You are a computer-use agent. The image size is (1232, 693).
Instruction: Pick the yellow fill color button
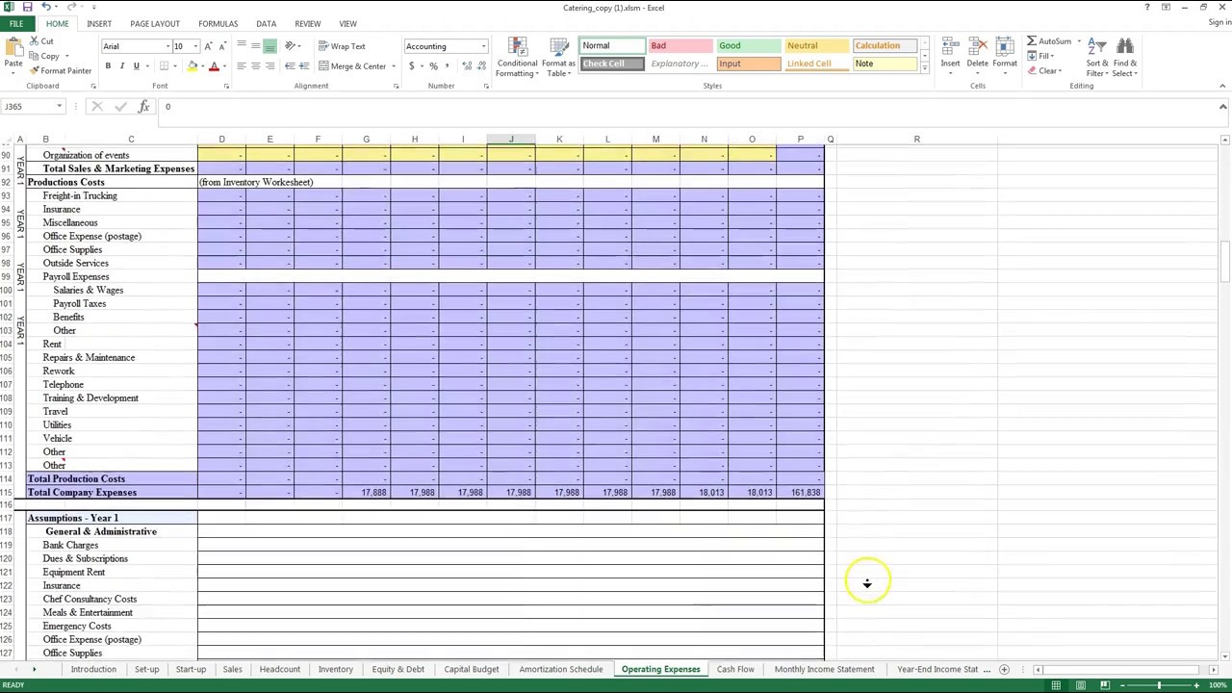(x=192, y=66)
